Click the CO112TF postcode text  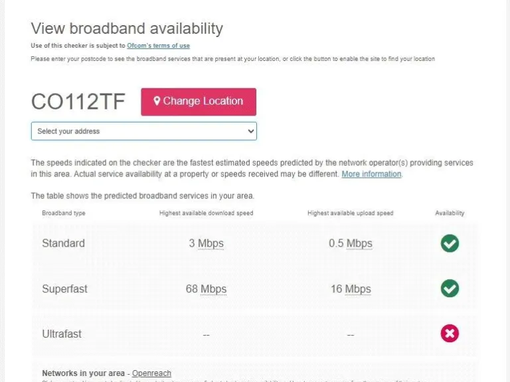(x=78, y=101)
